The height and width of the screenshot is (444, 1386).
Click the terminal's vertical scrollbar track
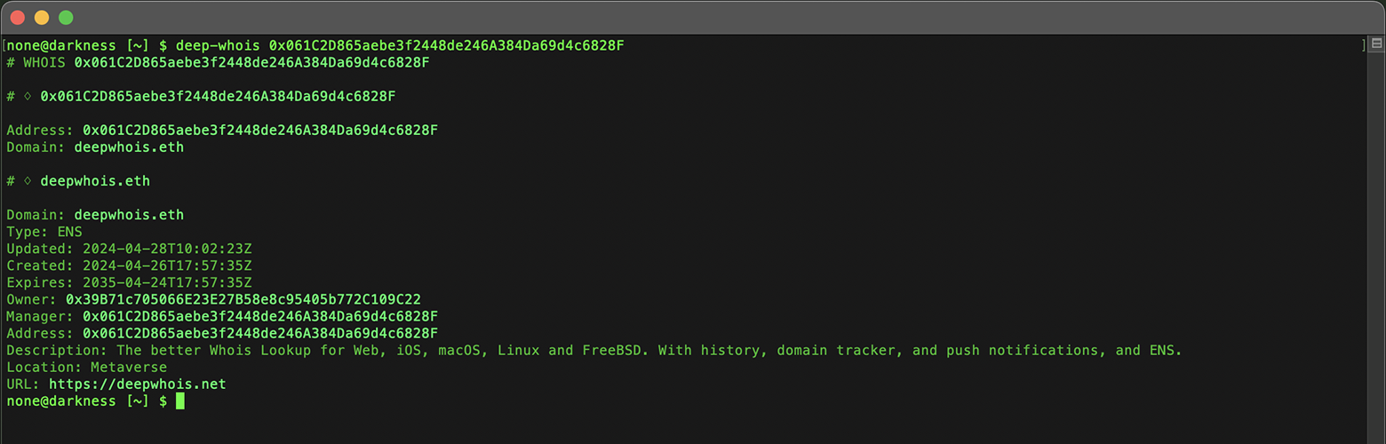click(1376, 240)
